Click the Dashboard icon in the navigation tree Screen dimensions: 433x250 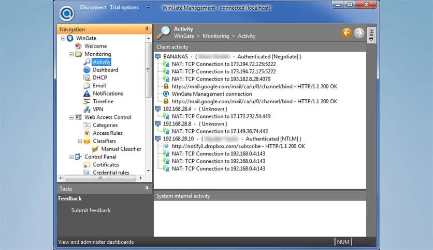point(86,70)
